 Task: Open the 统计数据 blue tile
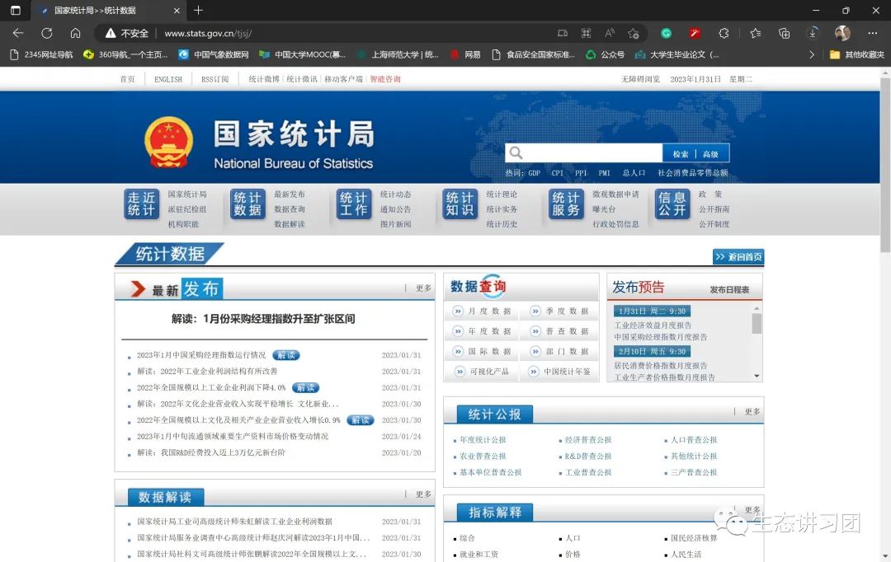coord(247,204)
